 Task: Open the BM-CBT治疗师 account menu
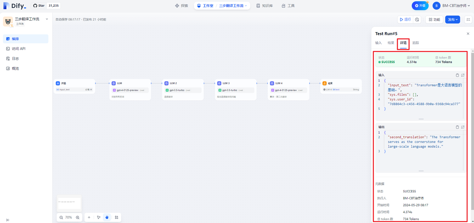[x=452, y=6]
